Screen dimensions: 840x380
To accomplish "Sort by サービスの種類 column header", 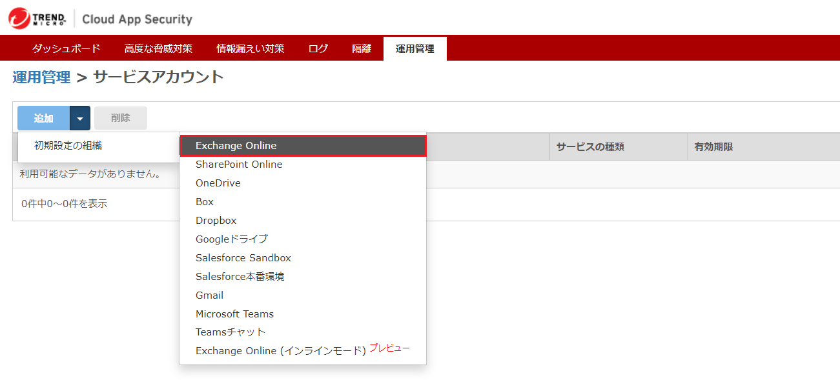I will [590, 146].
